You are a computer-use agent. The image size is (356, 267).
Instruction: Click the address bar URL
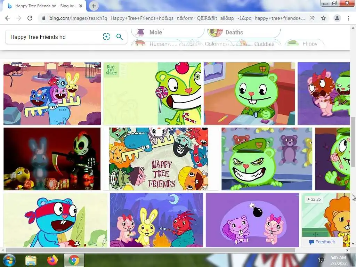click(177, 18)
